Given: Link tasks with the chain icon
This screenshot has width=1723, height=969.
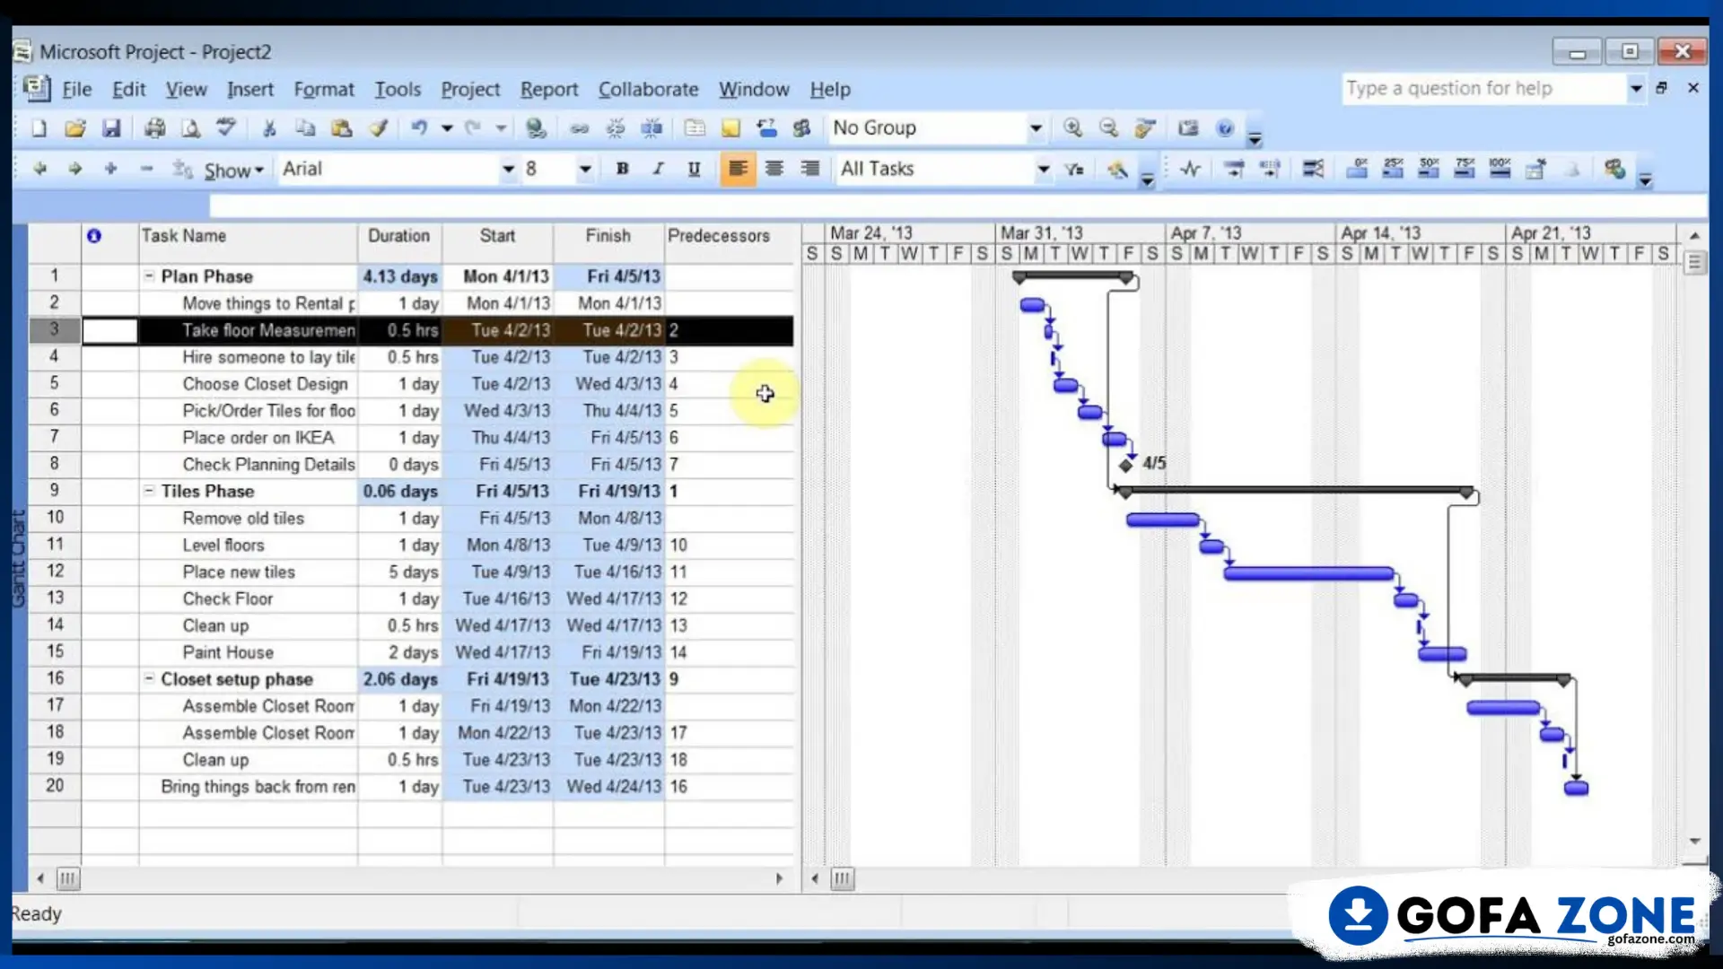Looking at the screenshot, I should pyautogui.click(x=579, y=128).
